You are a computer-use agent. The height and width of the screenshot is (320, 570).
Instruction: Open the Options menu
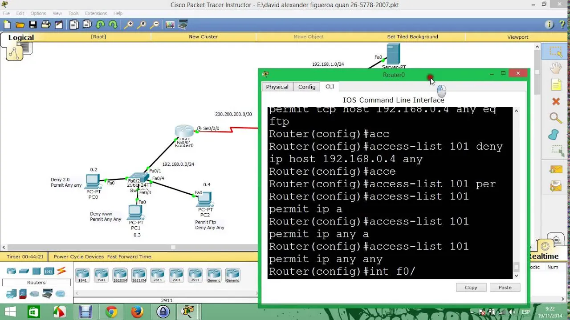(x=38, y=13)
